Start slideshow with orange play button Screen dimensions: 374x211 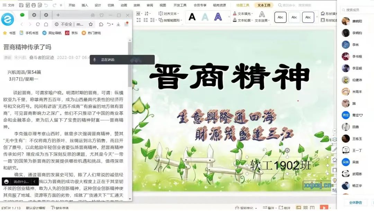click(x=324, y=208)
